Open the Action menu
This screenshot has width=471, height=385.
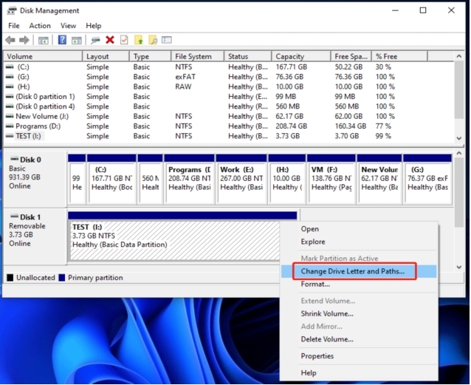pos(40,26)
